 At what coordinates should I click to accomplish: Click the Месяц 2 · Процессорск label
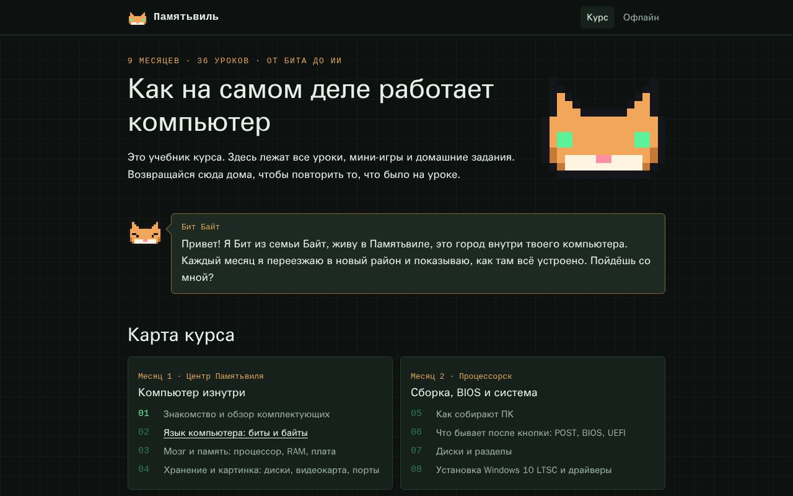tap(462, 376)
